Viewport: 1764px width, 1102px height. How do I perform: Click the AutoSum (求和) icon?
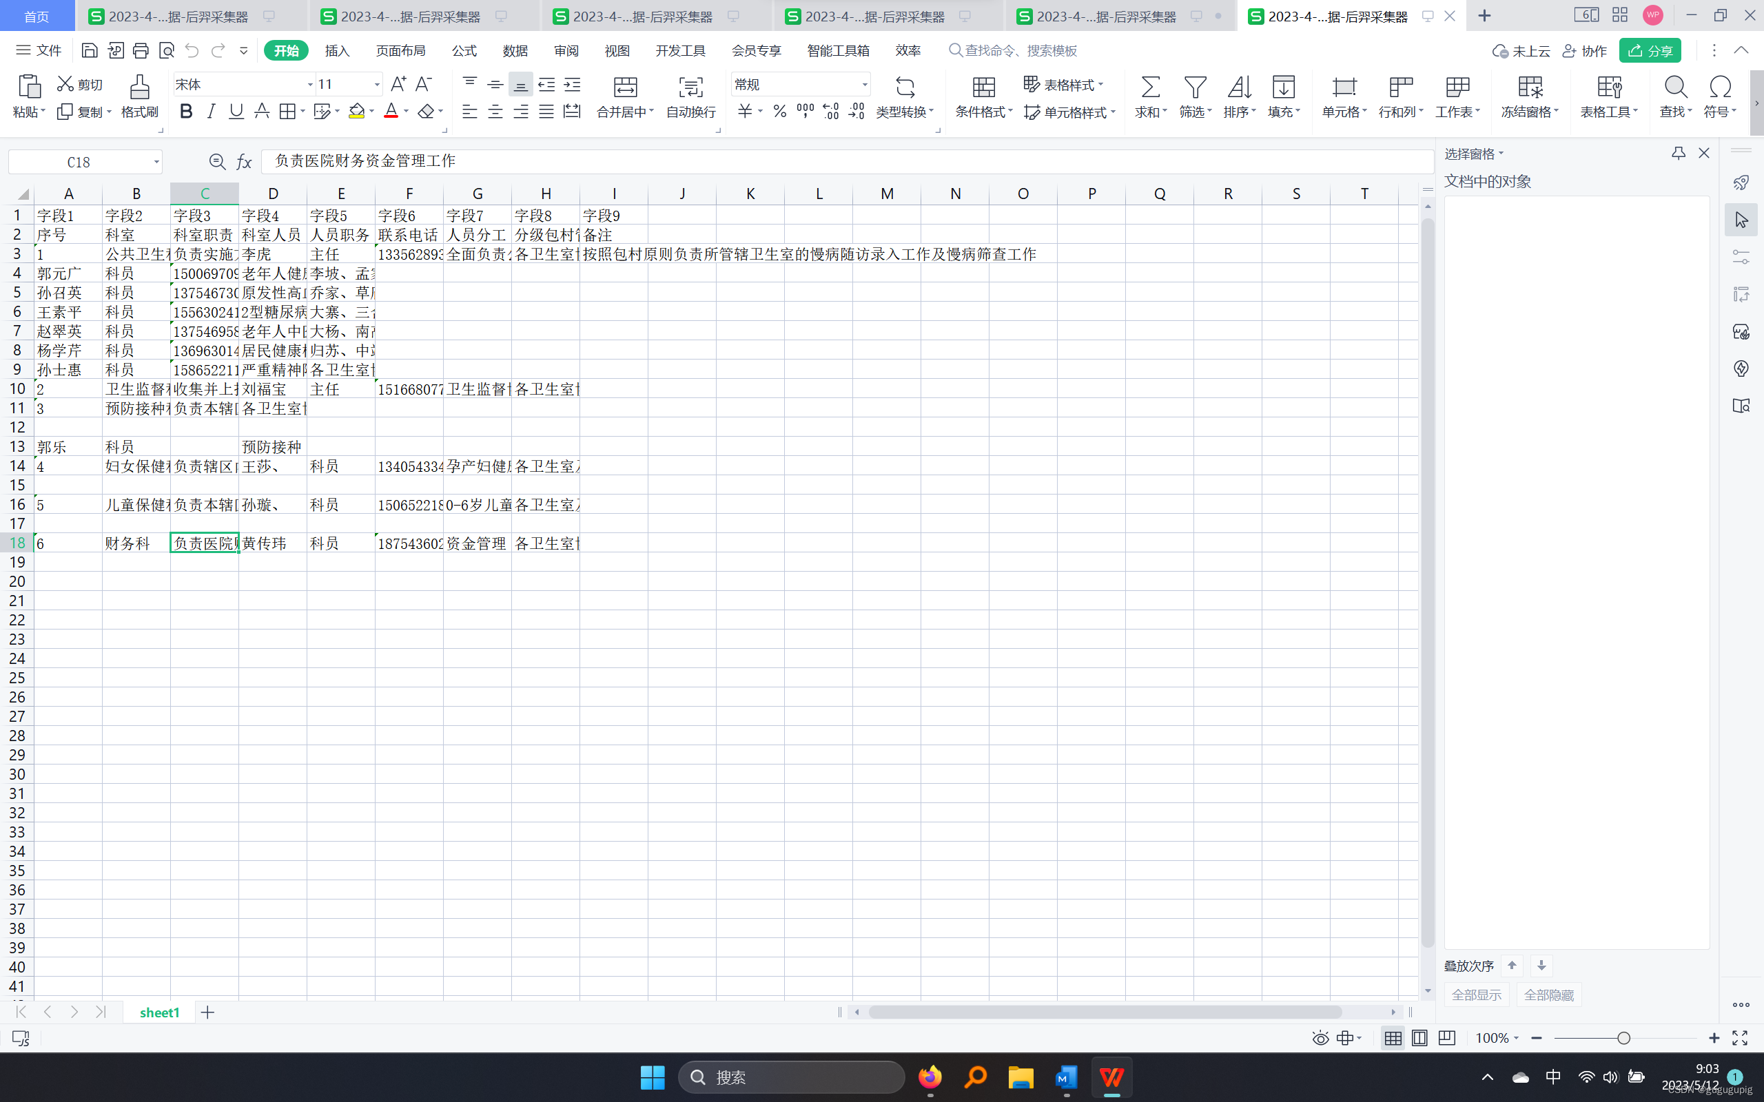(x=1149, y=87)
